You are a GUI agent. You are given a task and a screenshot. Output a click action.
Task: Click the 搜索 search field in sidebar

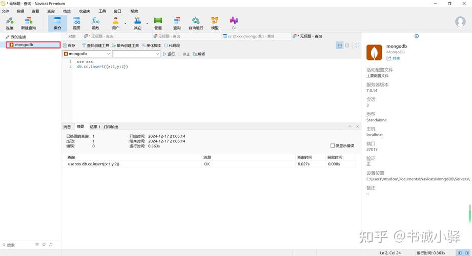point(18,245)
